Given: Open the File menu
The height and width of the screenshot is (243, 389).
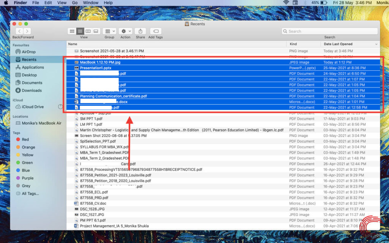Looking at the screenshot, I should 36,3.
